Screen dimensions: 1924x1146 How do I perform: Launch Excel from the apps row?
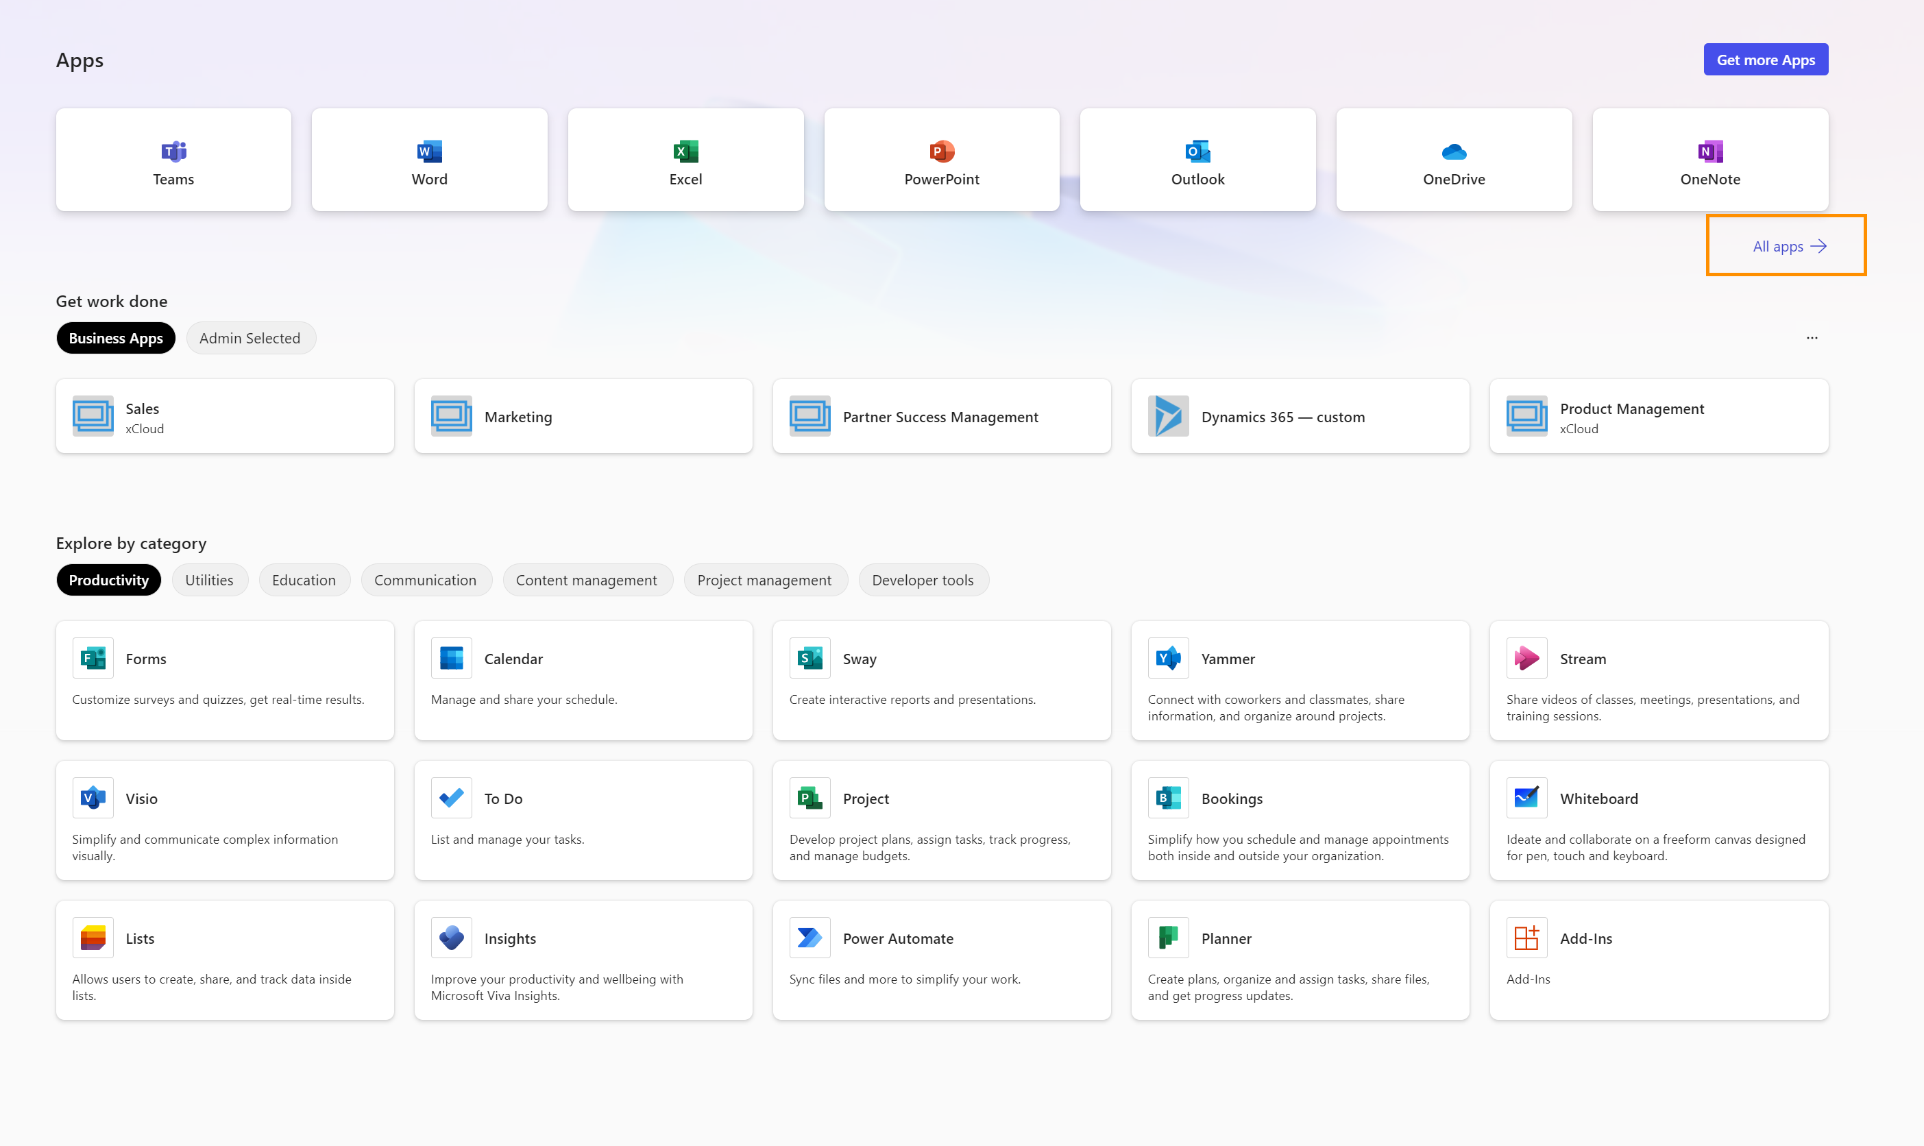[685, 160]
